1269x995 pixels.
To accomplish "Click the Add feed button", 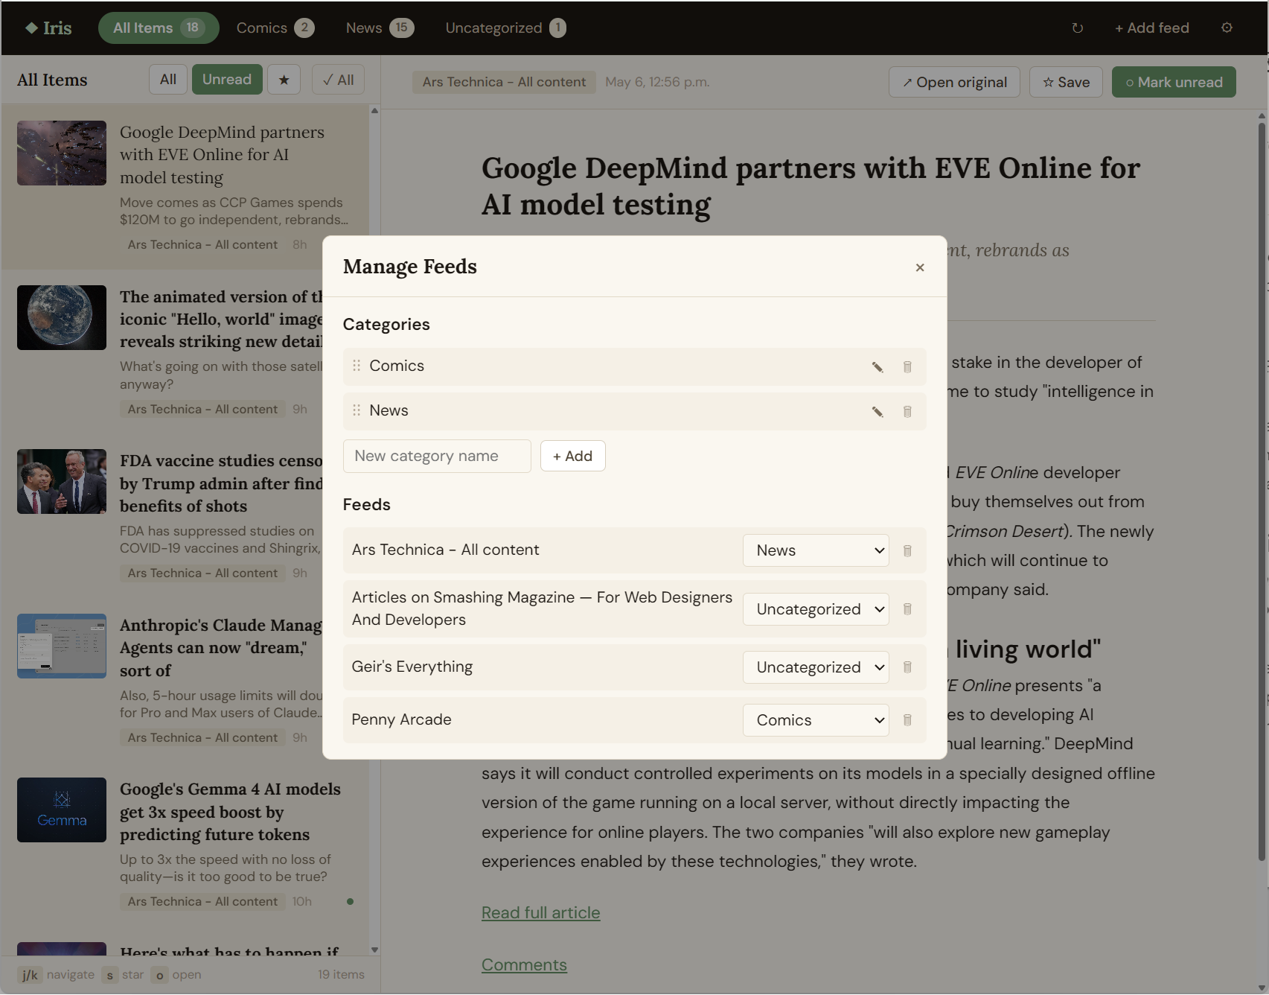I will coord(1151,28).
